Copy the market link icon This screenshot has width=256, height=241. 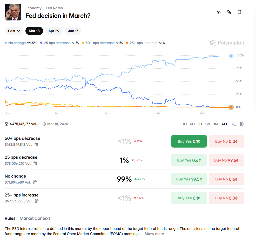point(229,12)
